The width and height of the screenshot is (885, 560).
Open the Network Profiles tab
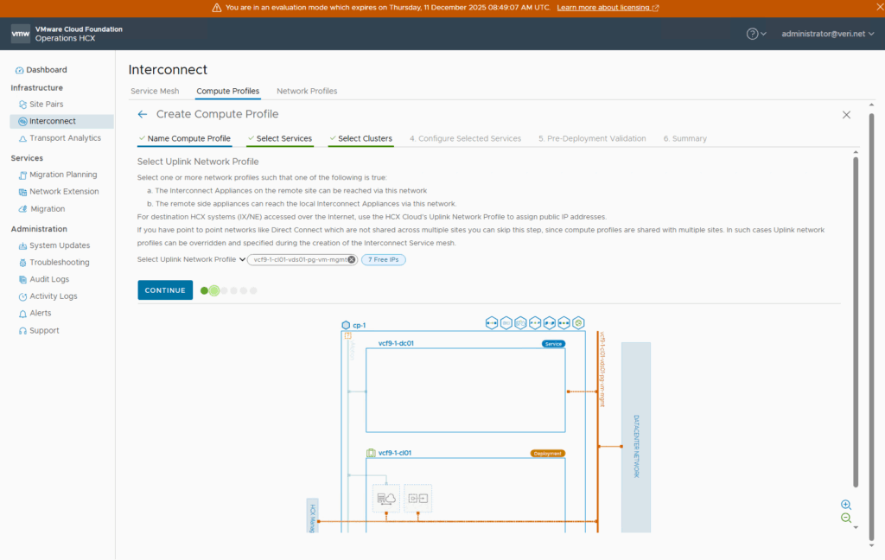click(307, 91)
